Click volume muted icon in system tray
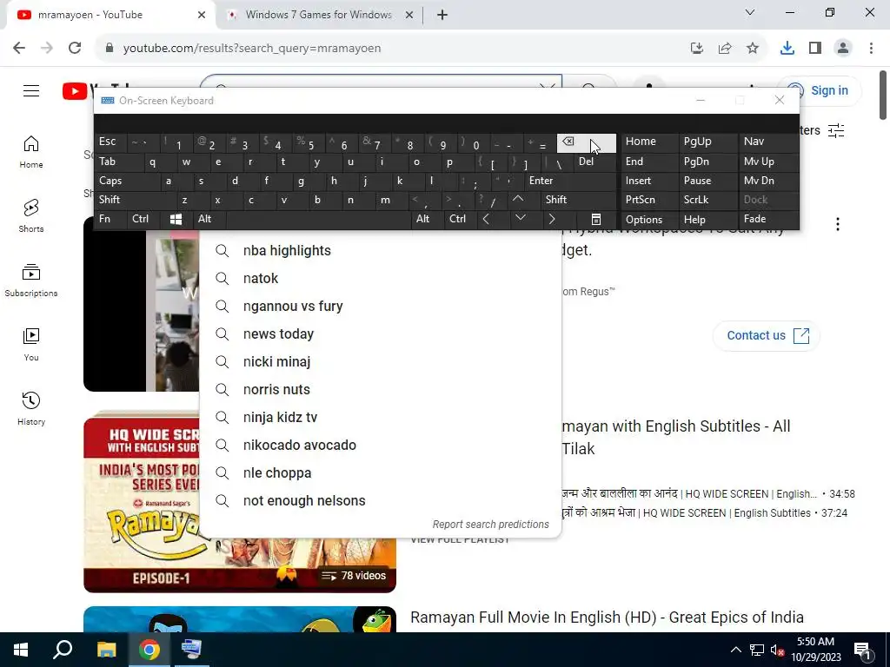 click(776, 650)
